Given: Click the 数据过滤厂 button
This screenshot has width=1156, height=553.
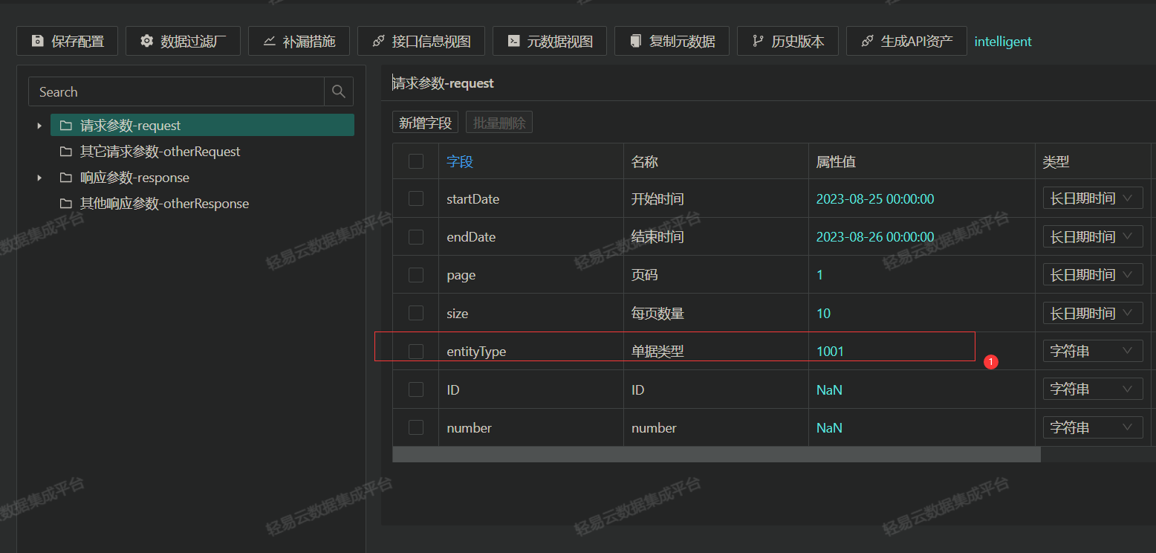Looking at the screenshot, I should pos(184,41).
